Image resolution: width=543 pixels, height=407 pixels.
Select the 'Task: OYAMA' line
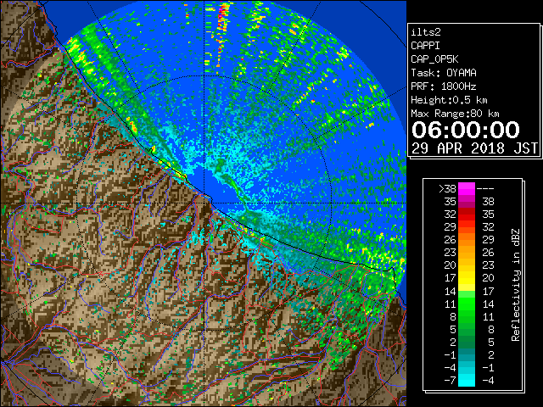click(444, 73)
